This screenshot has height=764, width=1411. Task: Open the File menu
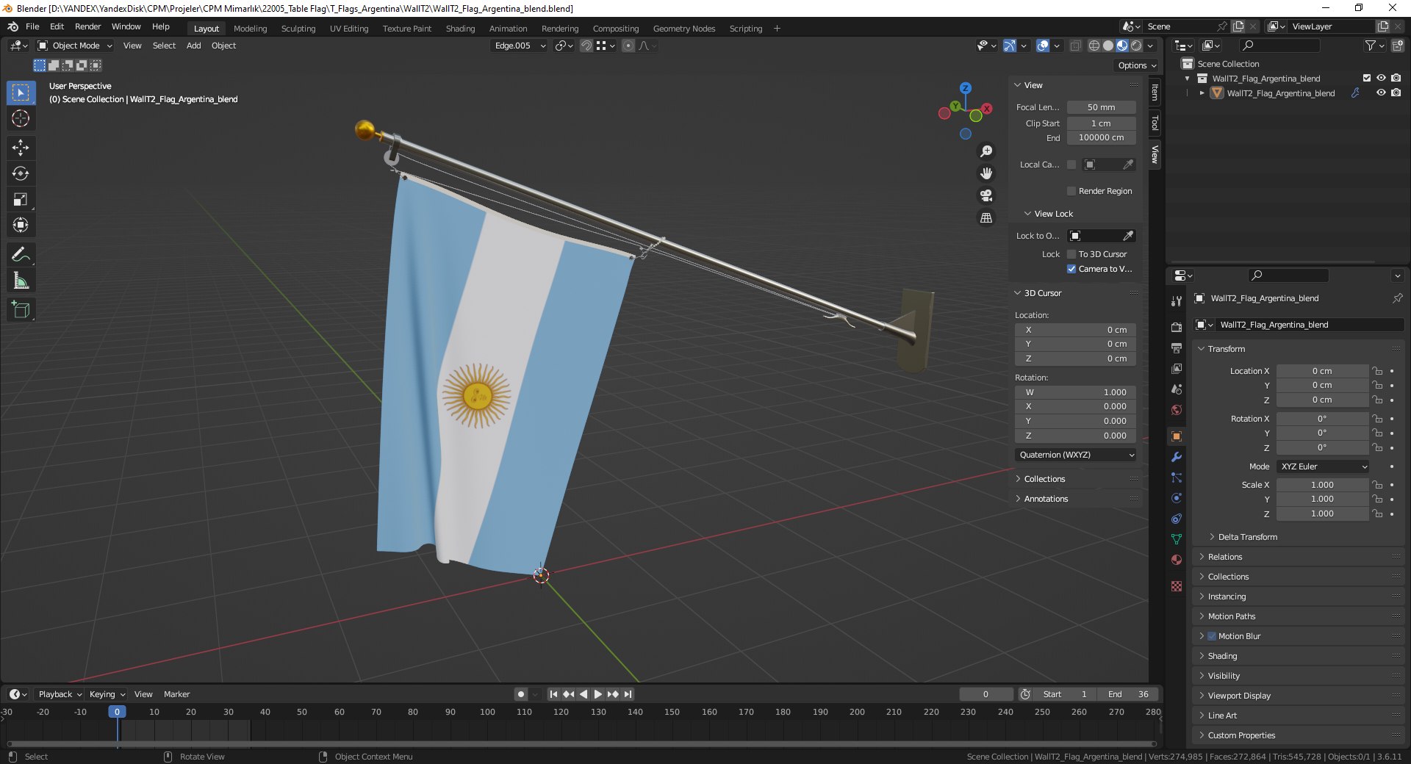click(x=32, y=26)
